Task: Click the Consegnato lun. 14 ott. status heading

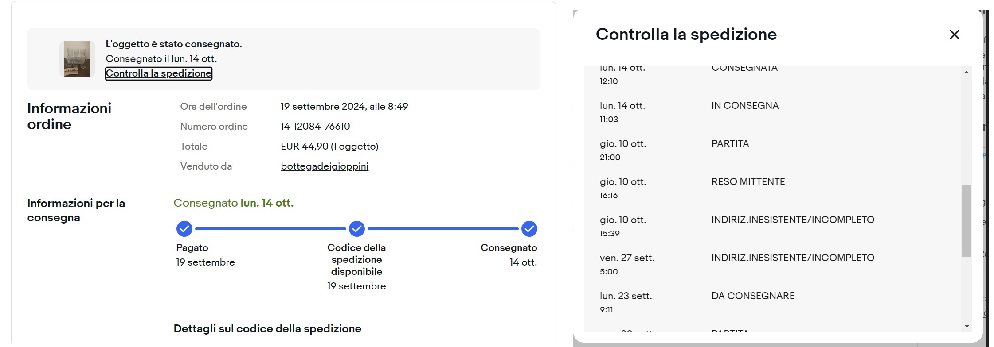Action: point(234,203)
